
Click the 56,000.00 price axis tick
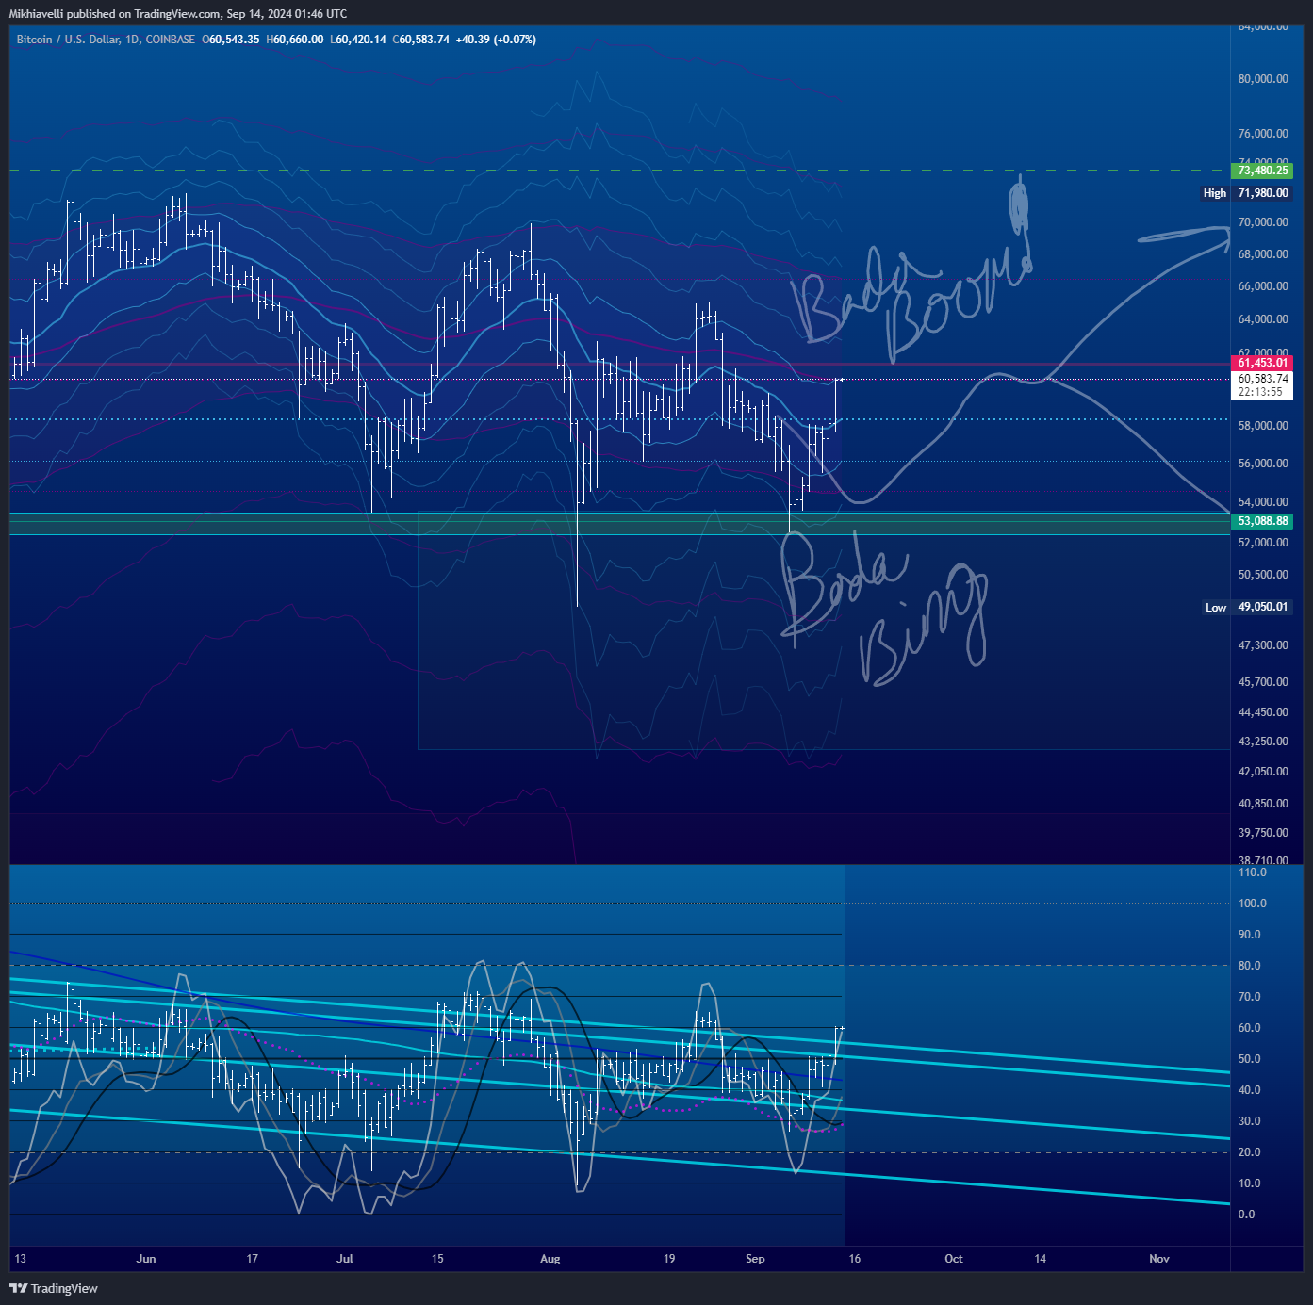1263,464
